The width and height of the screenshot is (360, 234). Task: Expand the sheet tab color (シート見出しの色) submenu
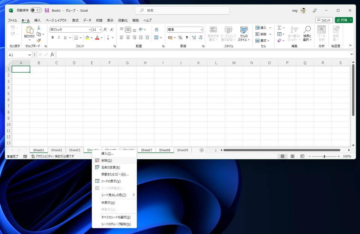click(x=114, y=195)
